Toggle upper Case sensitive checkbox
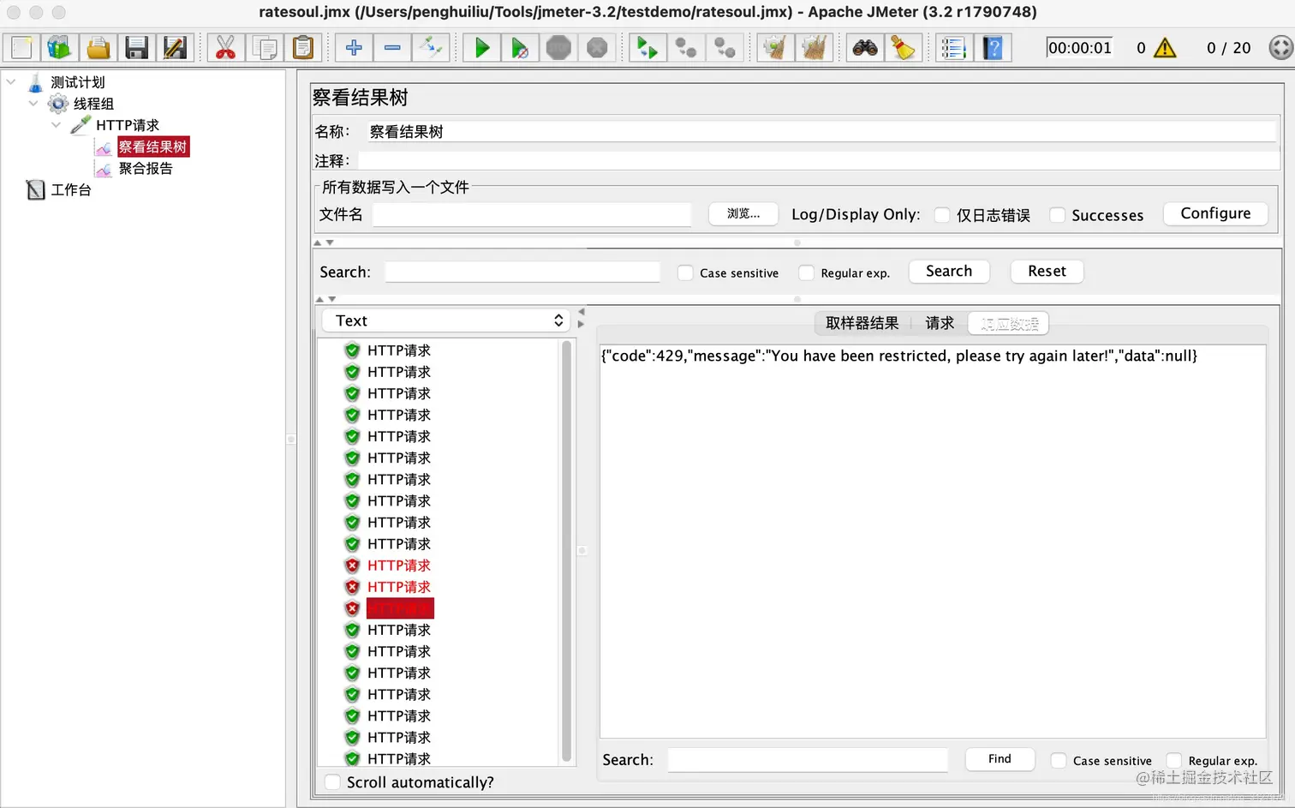Screen dimensions: 1295x808 685,272
